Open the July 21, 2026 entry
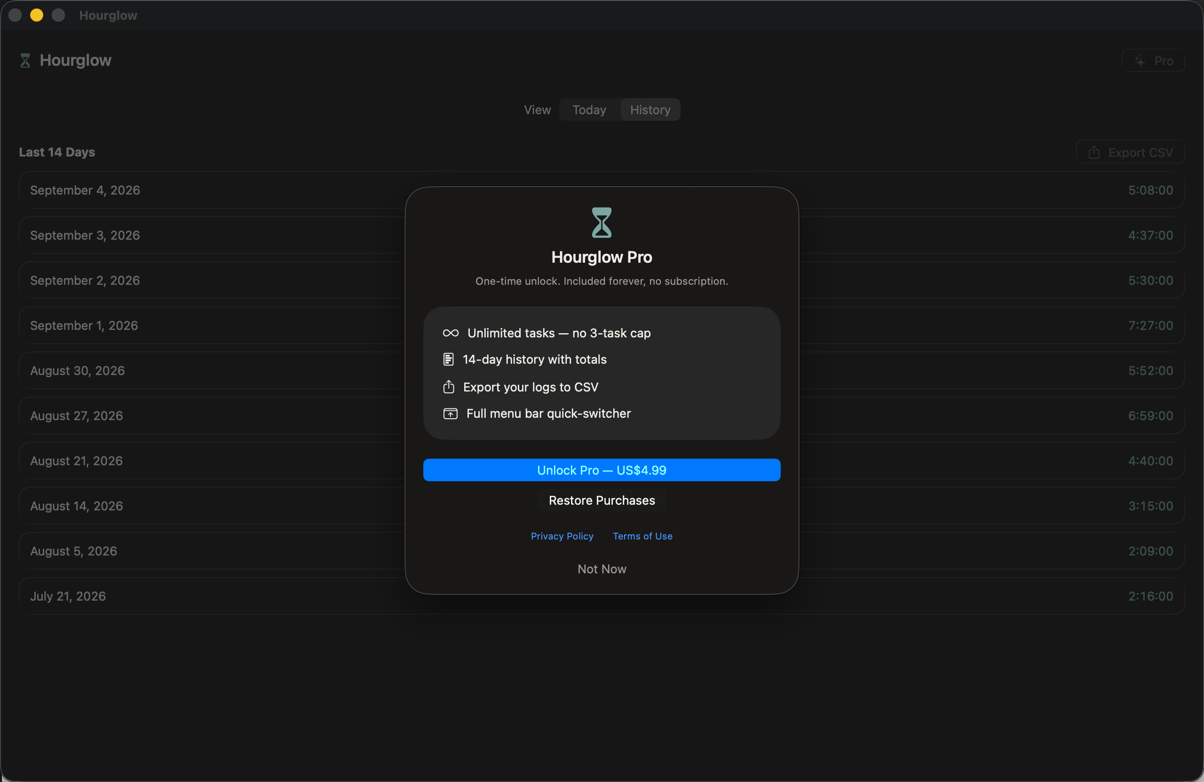 [602, 596]
